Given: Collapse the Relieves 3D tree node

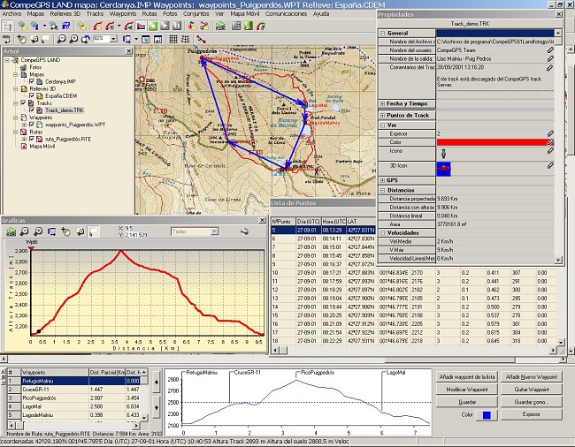Looking at the screenshot, I should pos(16,88).
